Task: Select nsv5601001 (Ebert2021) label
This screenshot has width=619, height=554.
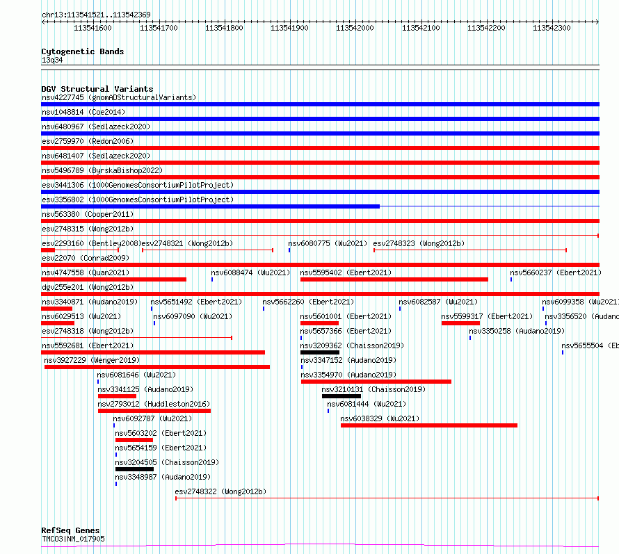Action: click(x=346, y=316)
